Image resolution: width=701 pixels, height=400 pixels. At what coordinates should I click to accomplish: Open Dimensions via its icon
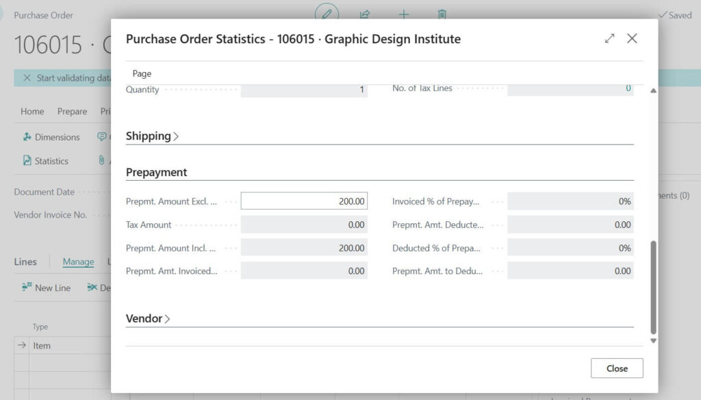27,137
